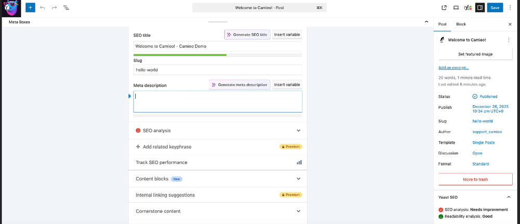Click Premium badge on Internal linking suggestions
Image resolution: width=520 pixels, height=224 pixels.
click(291, 195)
